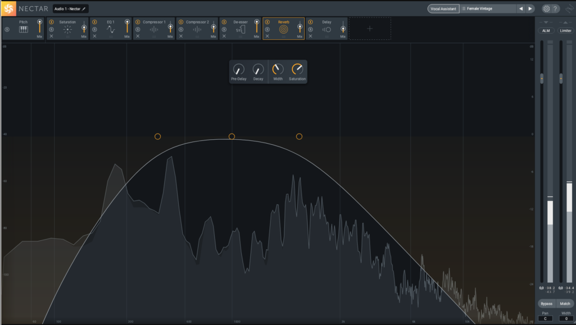Screen dimensions: 576x325
Task: Click the output Width value field
Action: 566,318
